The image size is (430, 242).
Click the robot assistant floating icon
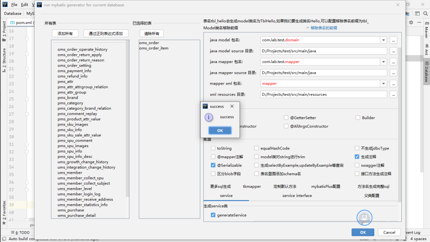click(364, 218)
